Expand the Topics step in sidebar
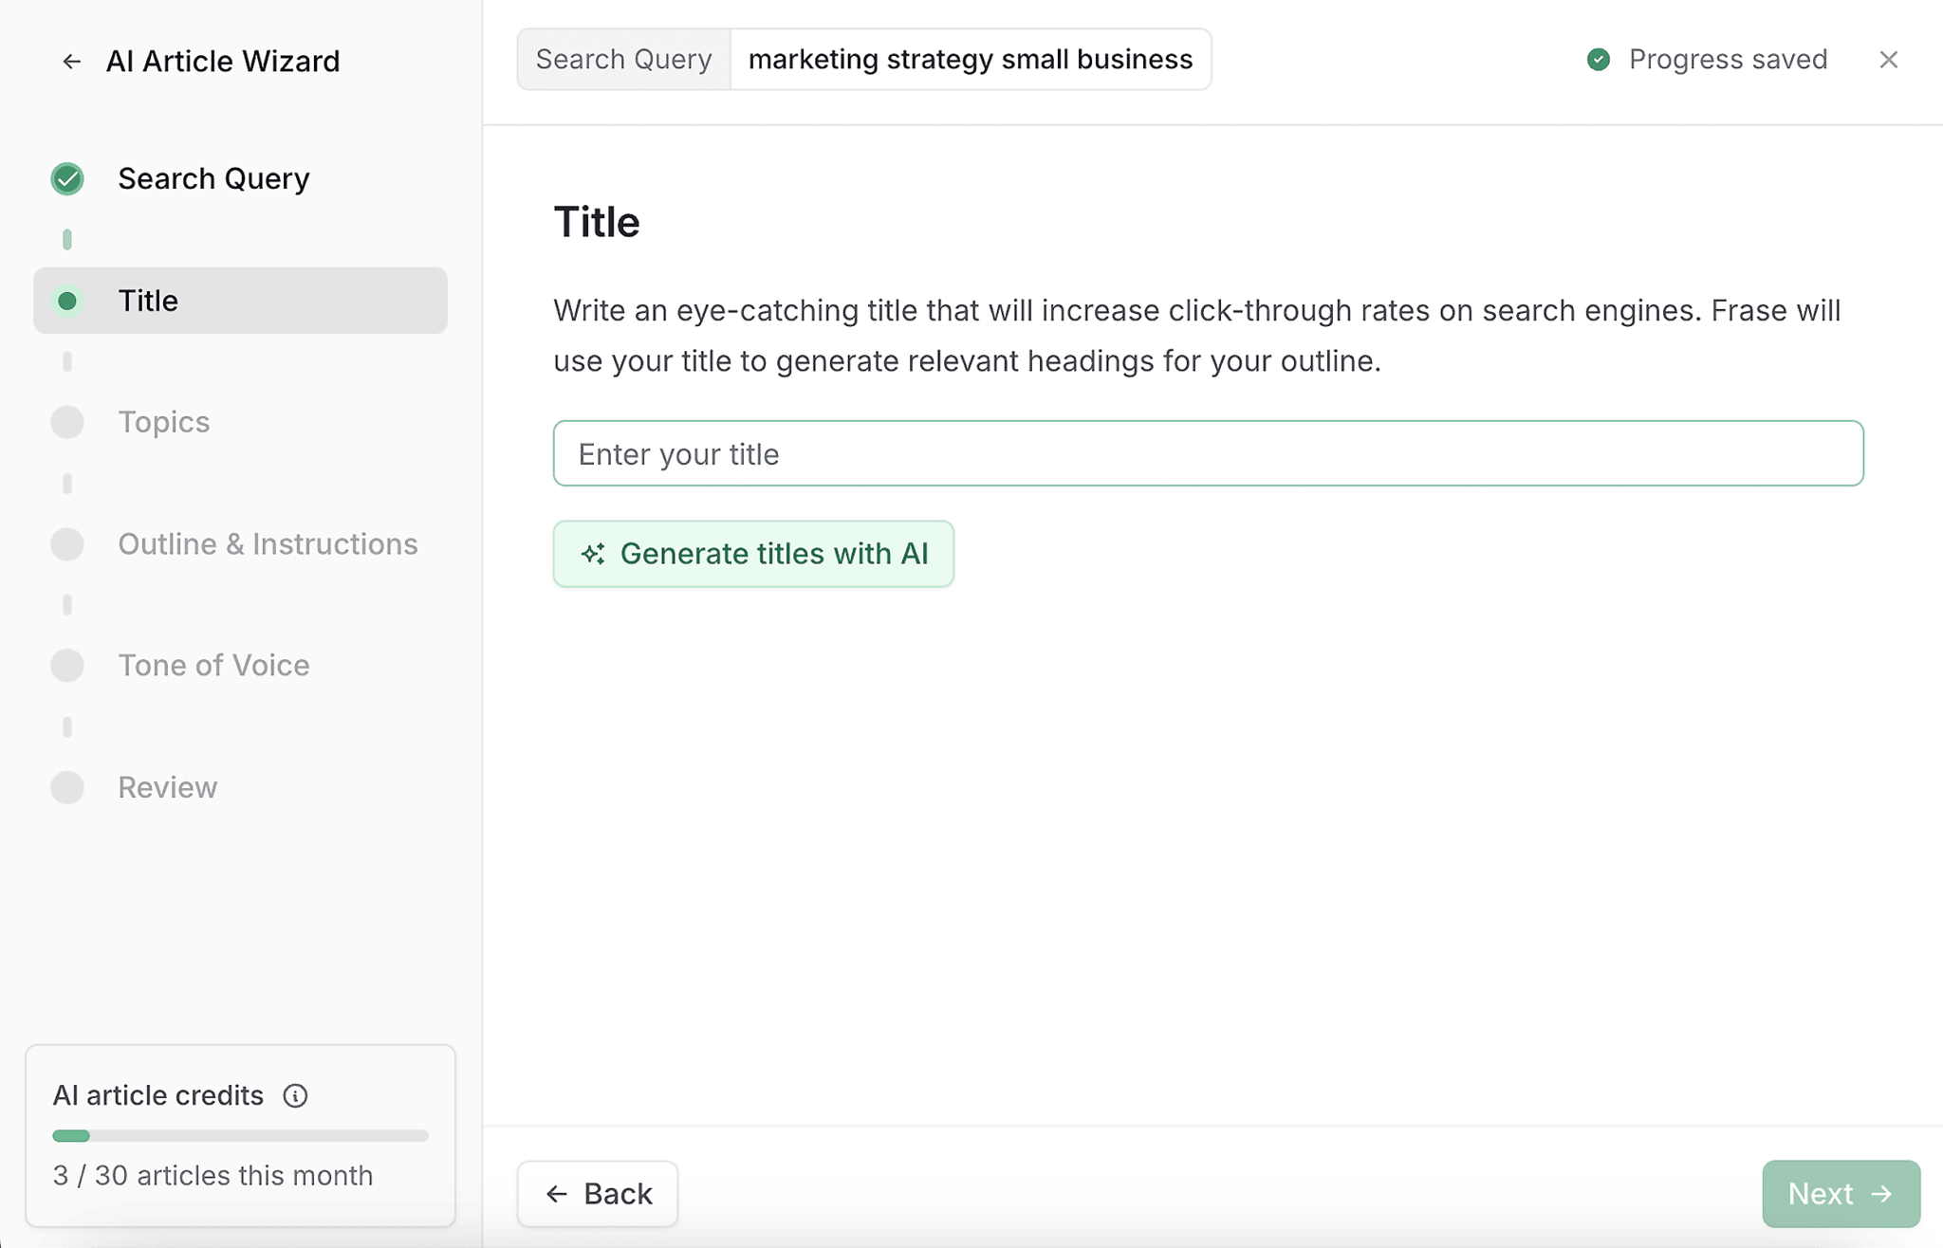Screen dimensions: 1943x1248 (164, 422)
